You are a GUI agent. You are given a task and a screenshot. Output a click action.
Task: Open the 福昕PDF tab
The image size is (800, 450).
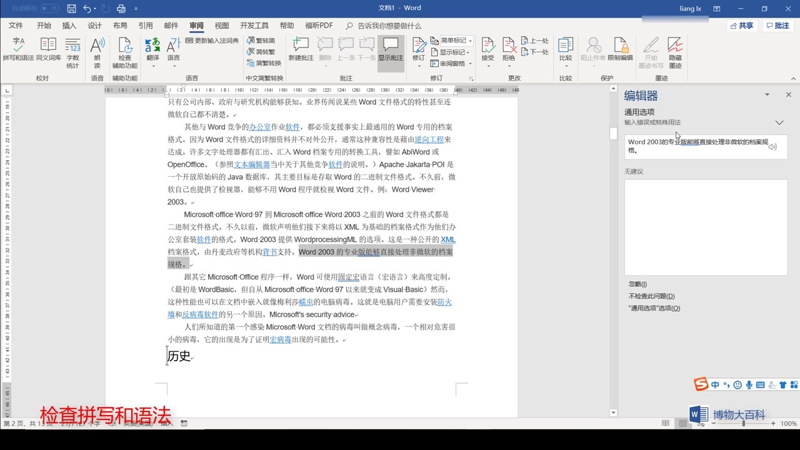319,26
